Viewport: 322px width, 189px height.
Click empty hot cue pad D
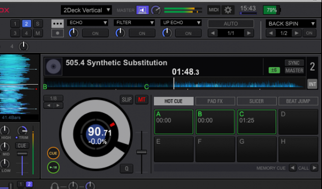pyautogui.click(x=298, y=122)
